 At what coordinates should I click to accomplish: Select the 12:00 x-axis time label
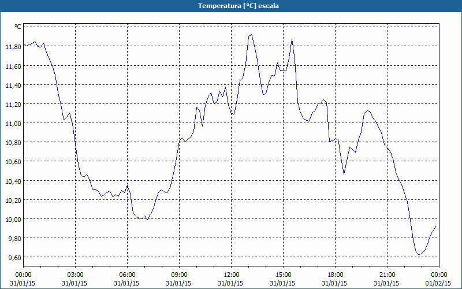click(232, 275)
